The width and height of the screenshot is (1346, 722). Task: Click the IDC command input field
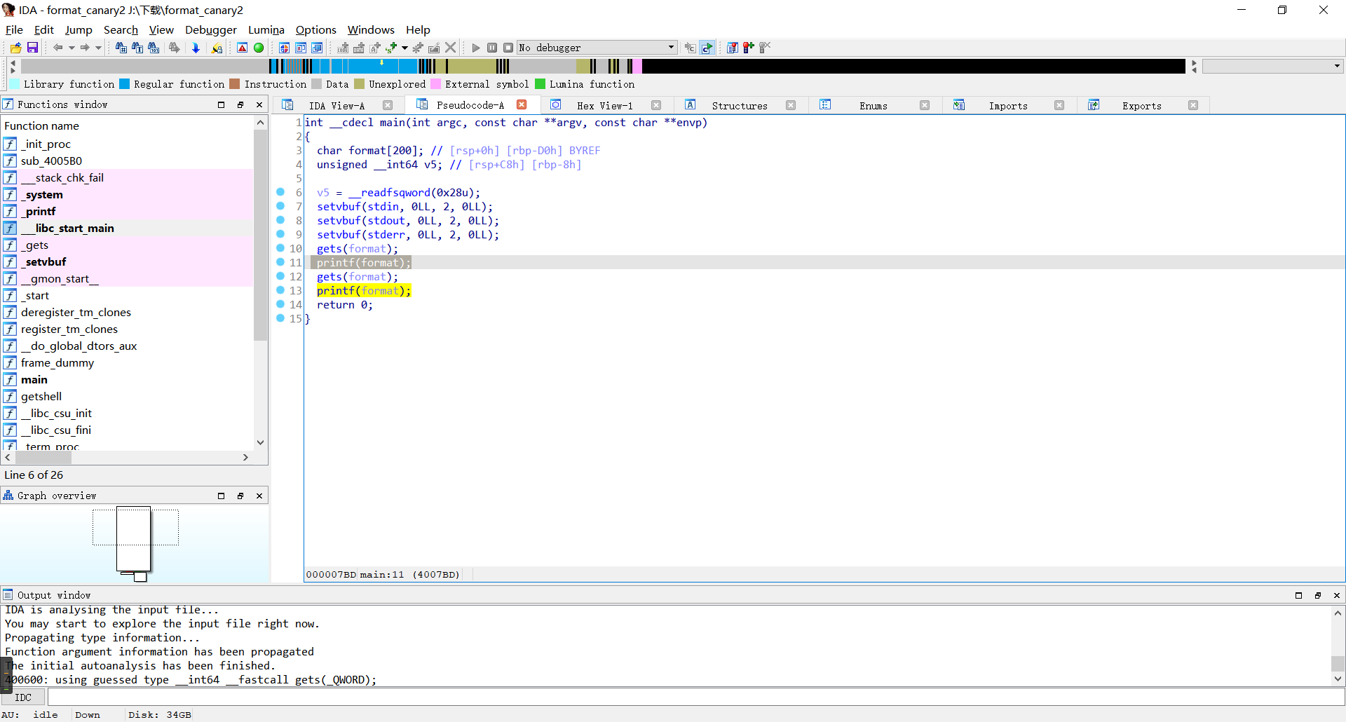click(694, 697)
